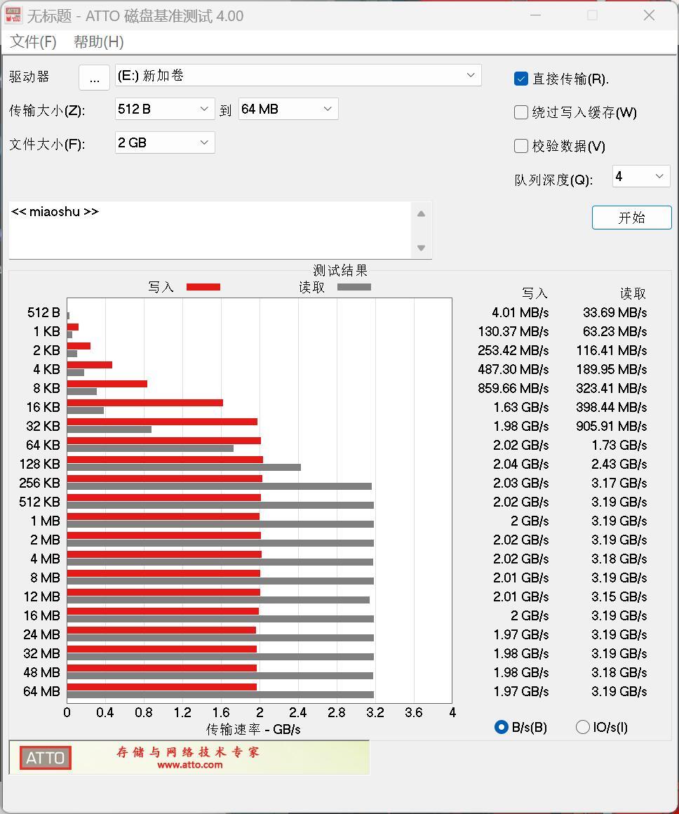Open the 帮助(H) menu

click(x=99, y=42)
